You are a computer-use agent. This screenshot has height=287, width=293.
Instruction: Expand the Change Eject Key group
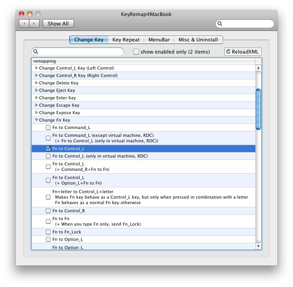37,90
